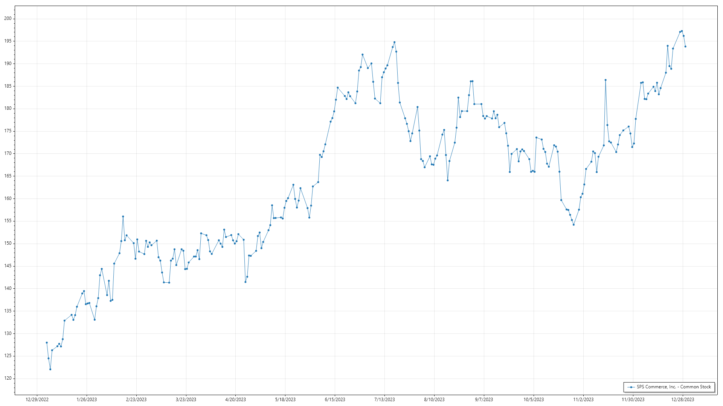Click the 11/30/2023 x-axis date label

633,400
